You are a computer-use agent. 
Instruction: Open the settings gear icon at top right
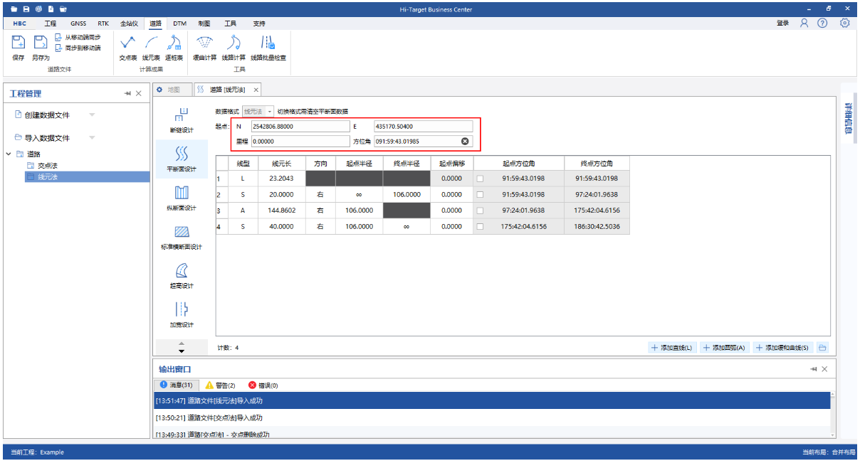click(845, 23)
